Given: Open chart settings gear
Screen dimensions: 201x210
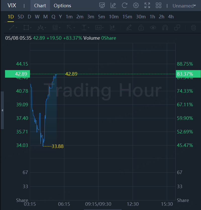Looking at the screenshot, I should pos(136,6).
